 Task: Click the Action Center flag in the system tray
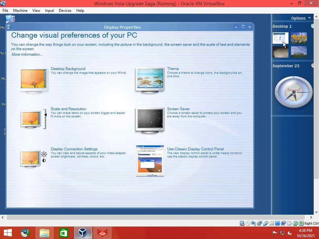click(274, 233)
